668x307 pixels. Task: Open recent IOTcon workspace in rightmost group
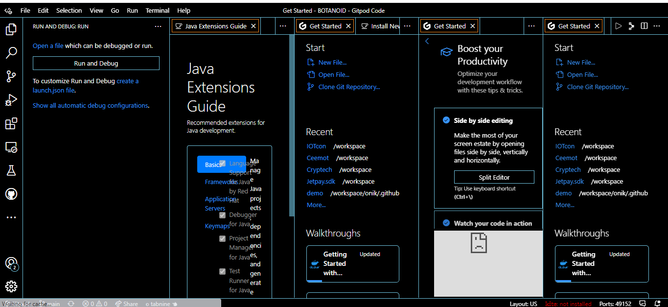pos(565,146)
